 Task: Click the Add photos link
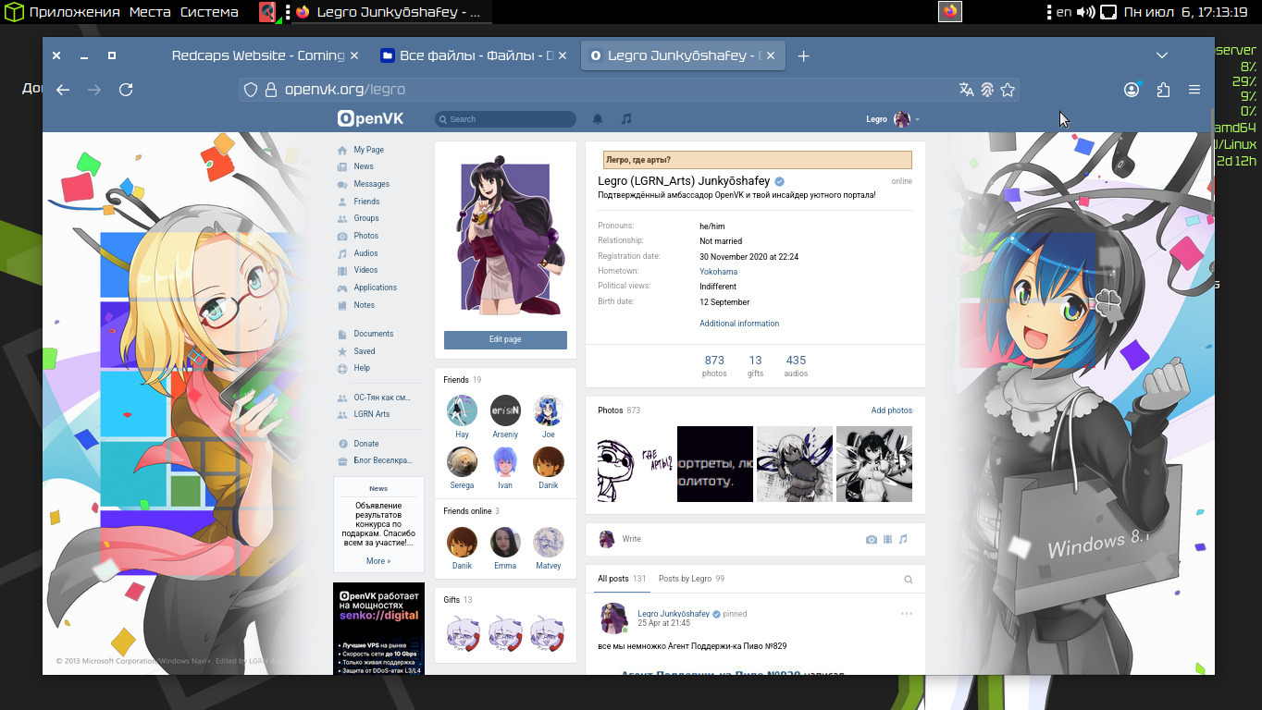(x=892, y=410)
